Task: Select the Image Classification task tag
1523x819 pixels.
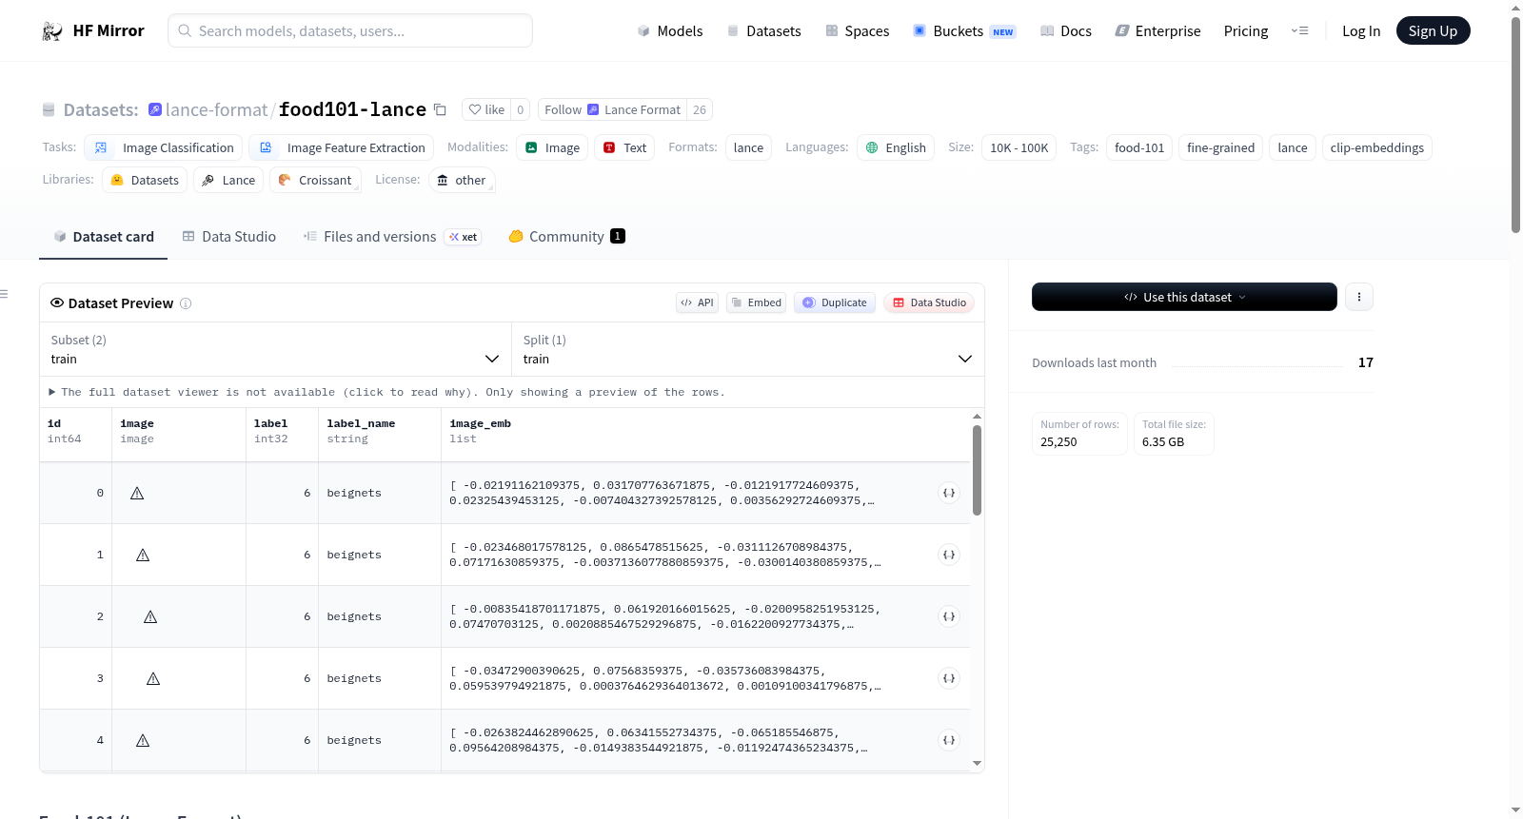Action: [x=166, y=147]
